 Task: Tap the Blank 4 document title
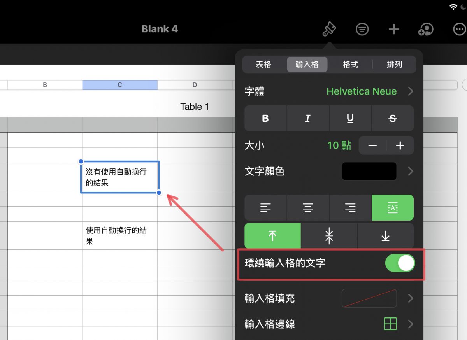160,29
